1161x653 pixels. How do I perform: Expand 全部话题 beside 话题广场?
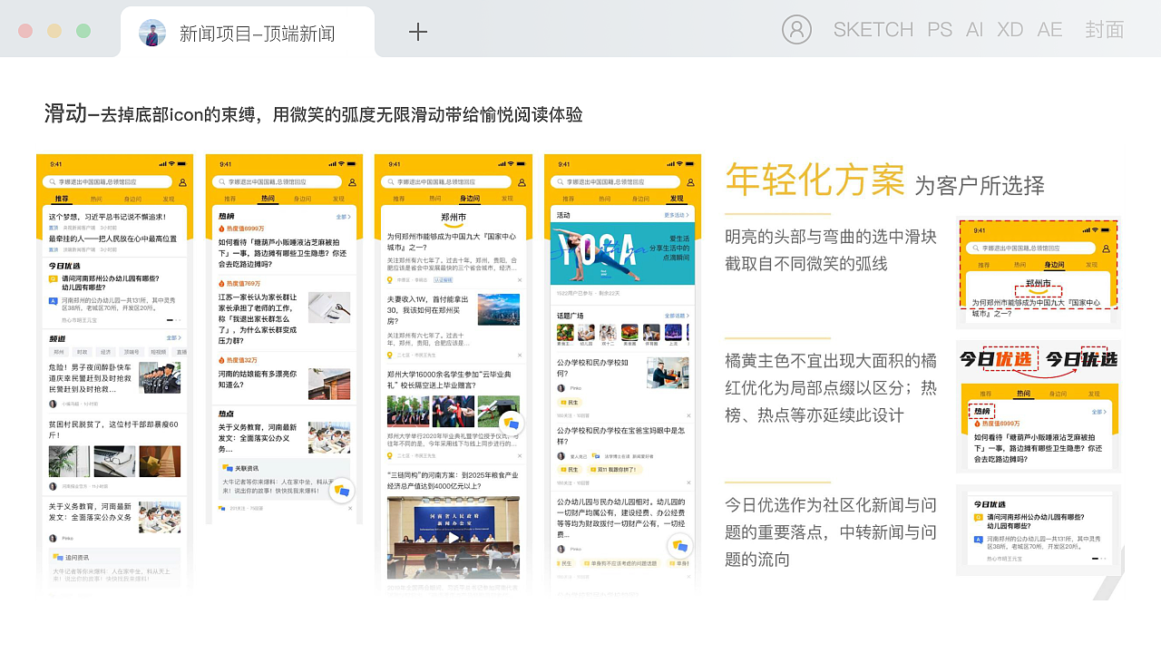tap(677, 316)
